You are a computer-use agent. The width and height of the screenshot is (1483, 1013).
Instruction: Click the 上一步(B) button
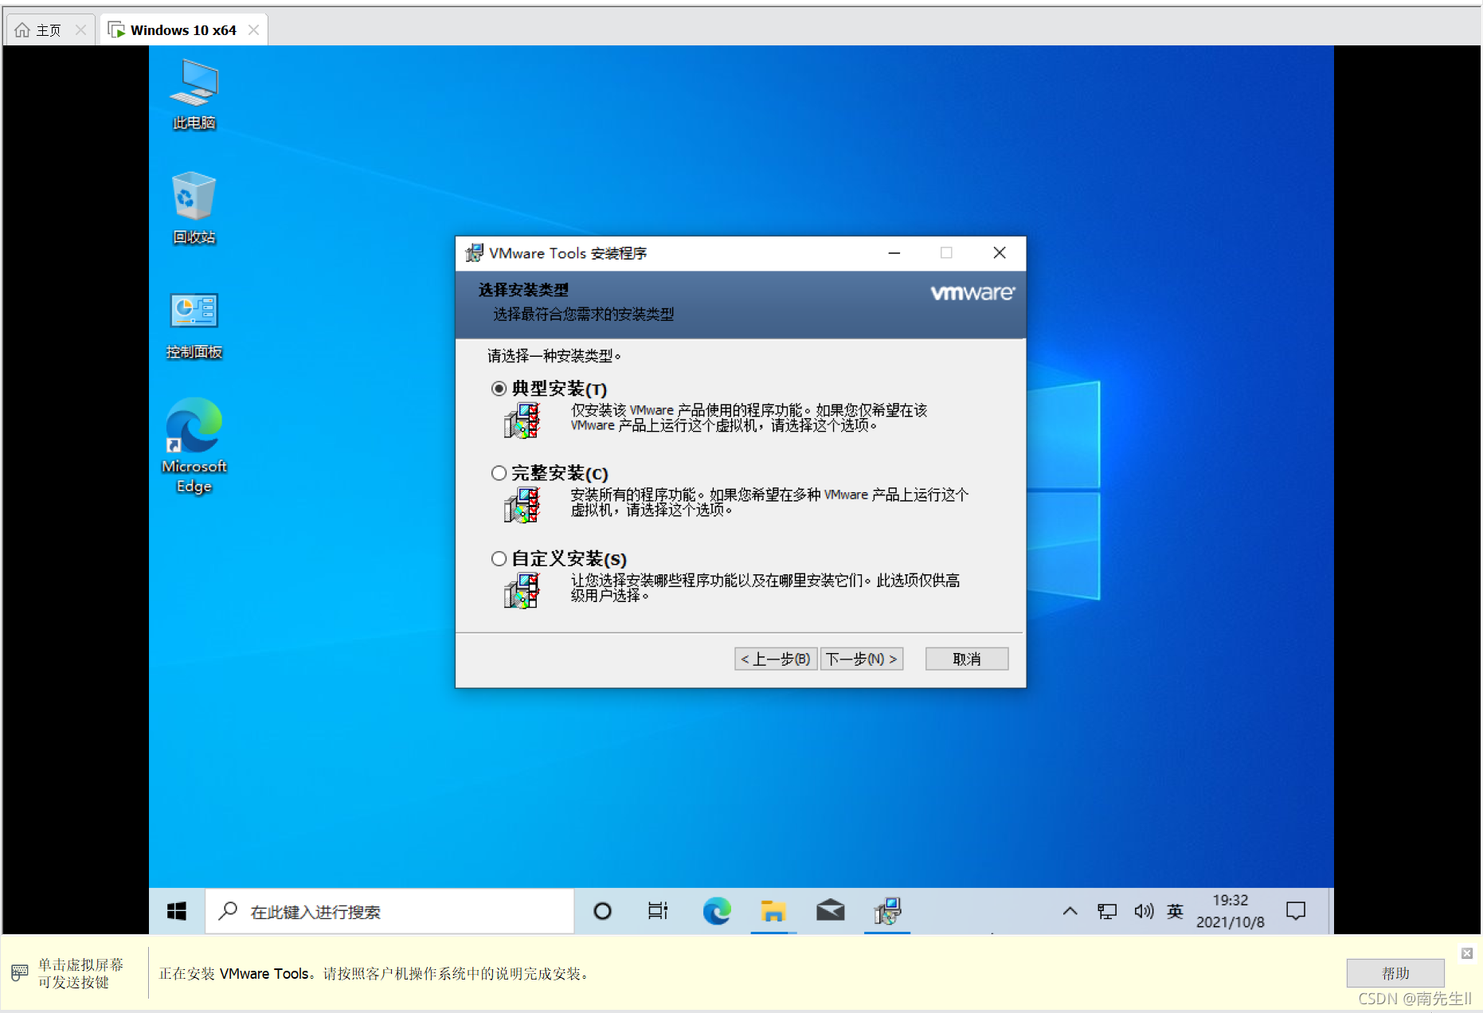(x=776, y=659)
